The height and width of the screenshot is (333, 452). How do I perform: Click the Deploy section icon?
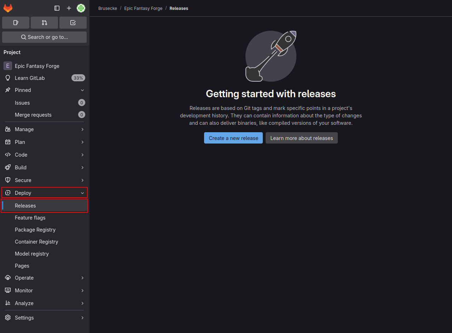[8, 193]
